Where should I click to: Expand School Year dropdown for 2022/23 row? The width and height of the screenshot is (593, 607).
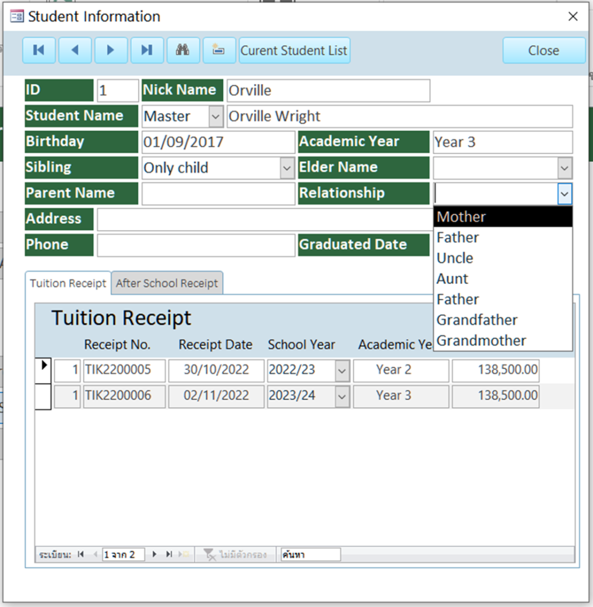pyautogui.click(x=342, y=372)
